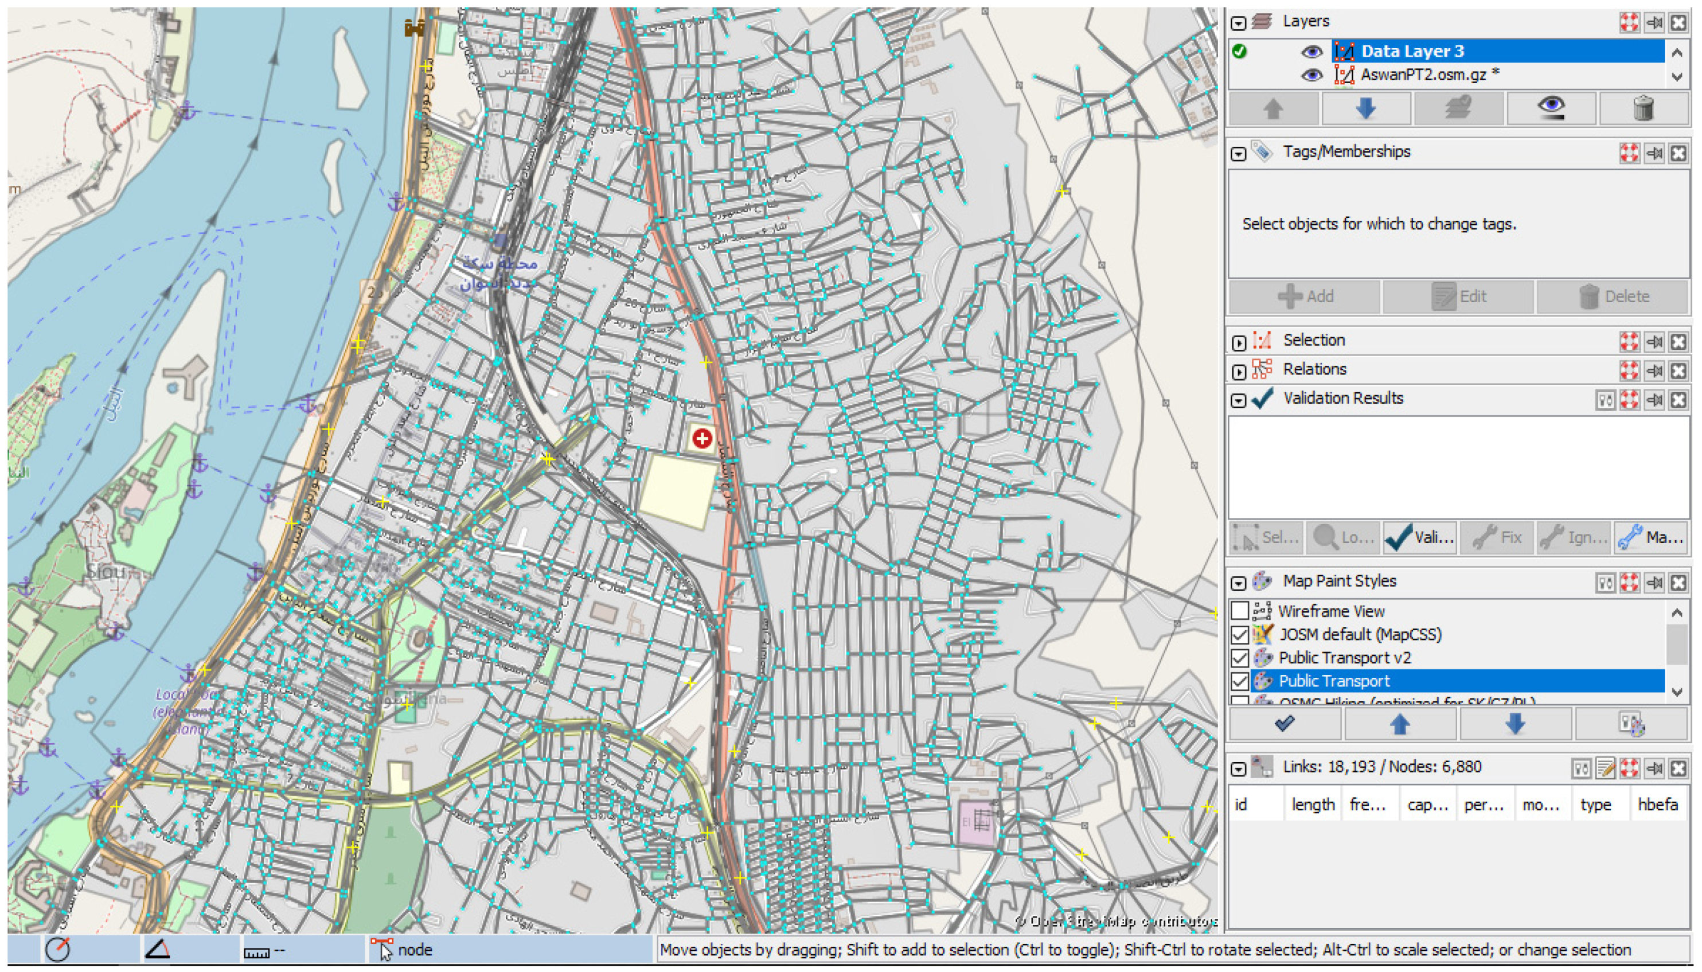The width and height of the screenshot is (1702, 972).
Task: Activate selected map paint style checkmark
Action: 1284,724
